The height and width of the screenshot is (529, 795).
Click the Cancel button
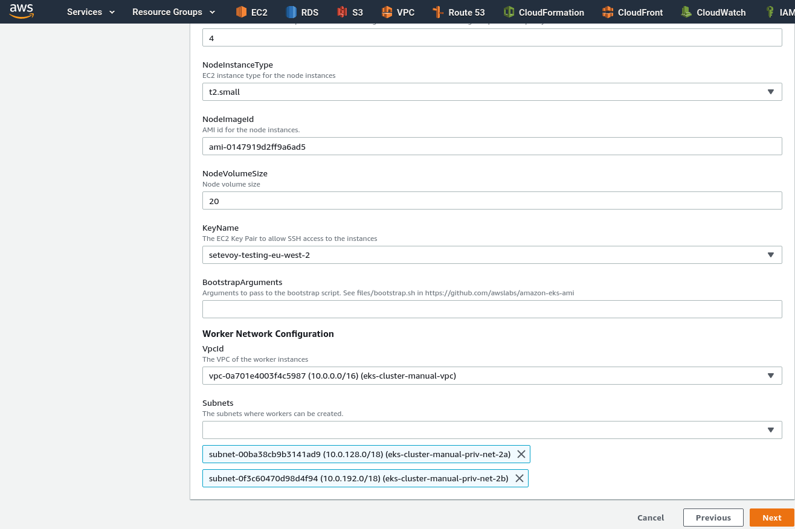coord(651,518)
